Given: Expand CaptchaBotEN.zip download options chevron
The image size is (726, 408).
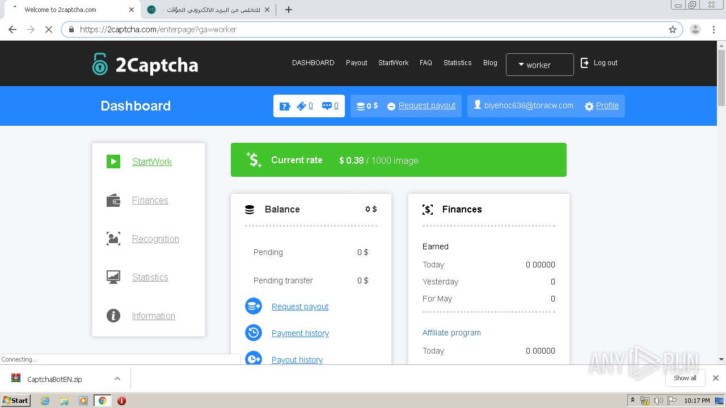Looking at the screenshot, I should pos(117,379).
